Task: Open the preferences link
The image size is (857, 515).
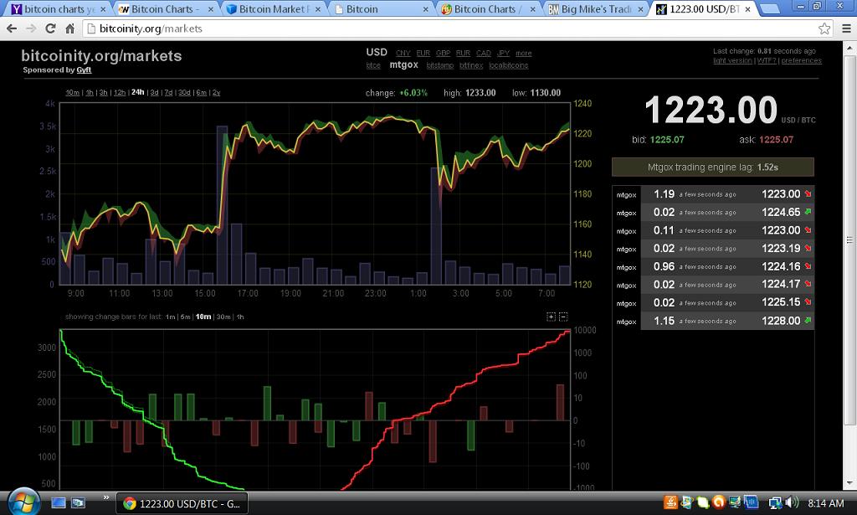Action: point(801,60)
